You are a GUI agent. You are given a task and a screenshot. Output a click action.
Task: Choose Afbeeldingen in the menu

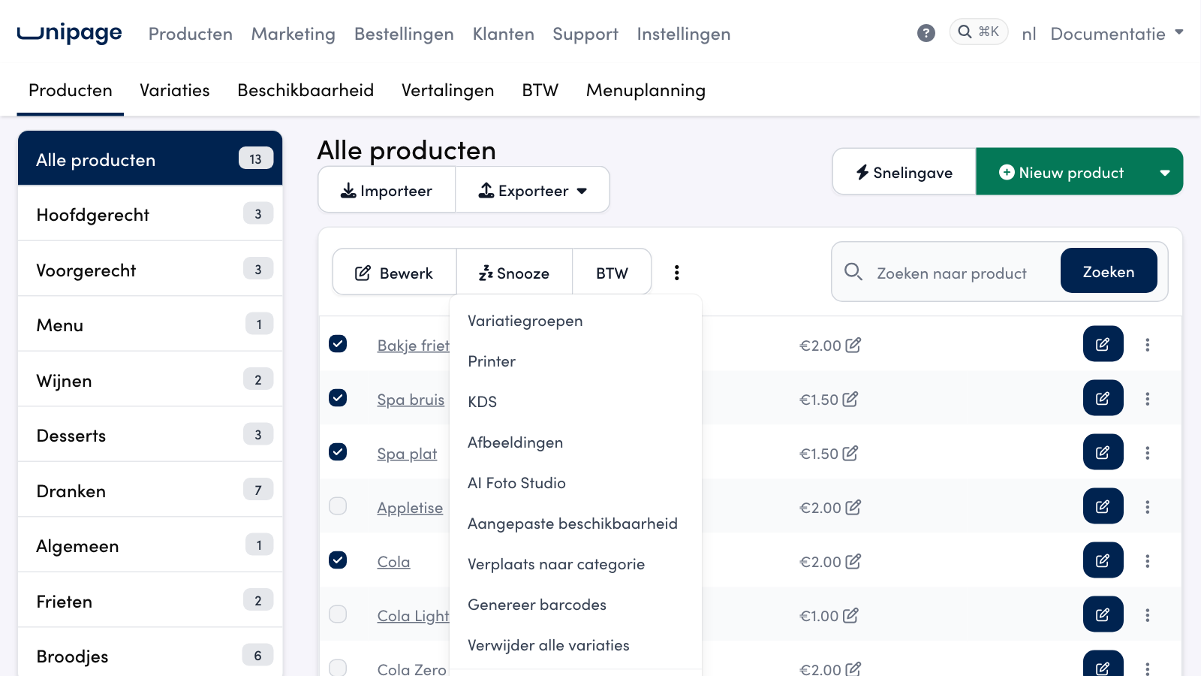(x=576, y=442)
